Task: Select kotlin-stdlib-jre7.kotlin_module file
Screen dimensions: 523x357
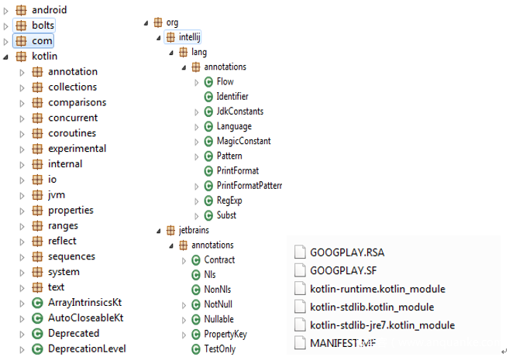Action: click(x=382, y=325)
